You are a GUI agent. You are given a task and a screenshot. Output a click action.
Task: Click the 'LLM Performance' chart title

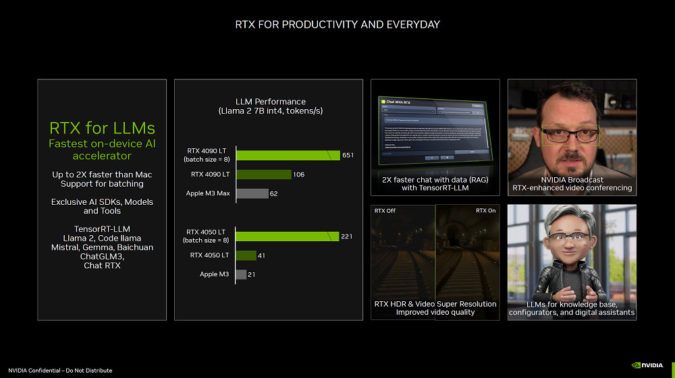(x=271, y=101)
